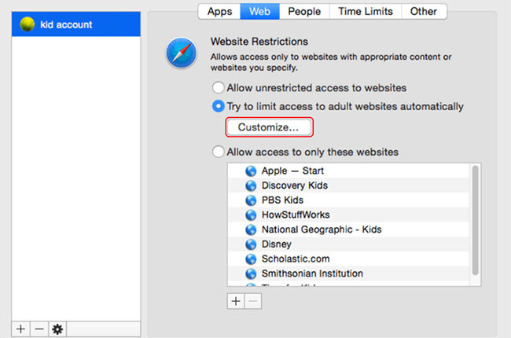Click the website list scrollbar
511x338 pixels.
[x=475, y=220]
